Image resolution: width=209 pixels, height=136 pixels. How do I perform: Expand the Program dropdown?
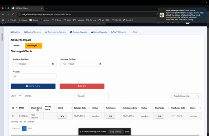pos(34,76)
